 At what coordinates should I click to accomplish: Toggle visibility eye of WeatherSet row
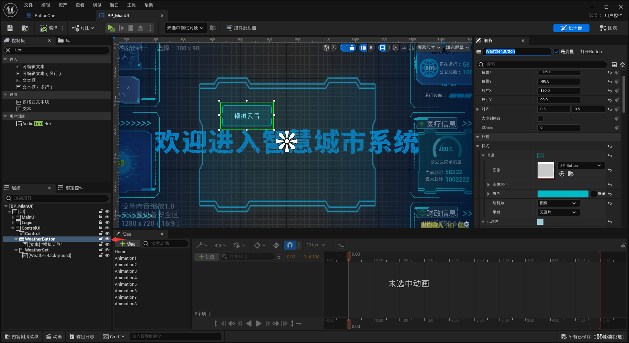(x=107, y=250)
